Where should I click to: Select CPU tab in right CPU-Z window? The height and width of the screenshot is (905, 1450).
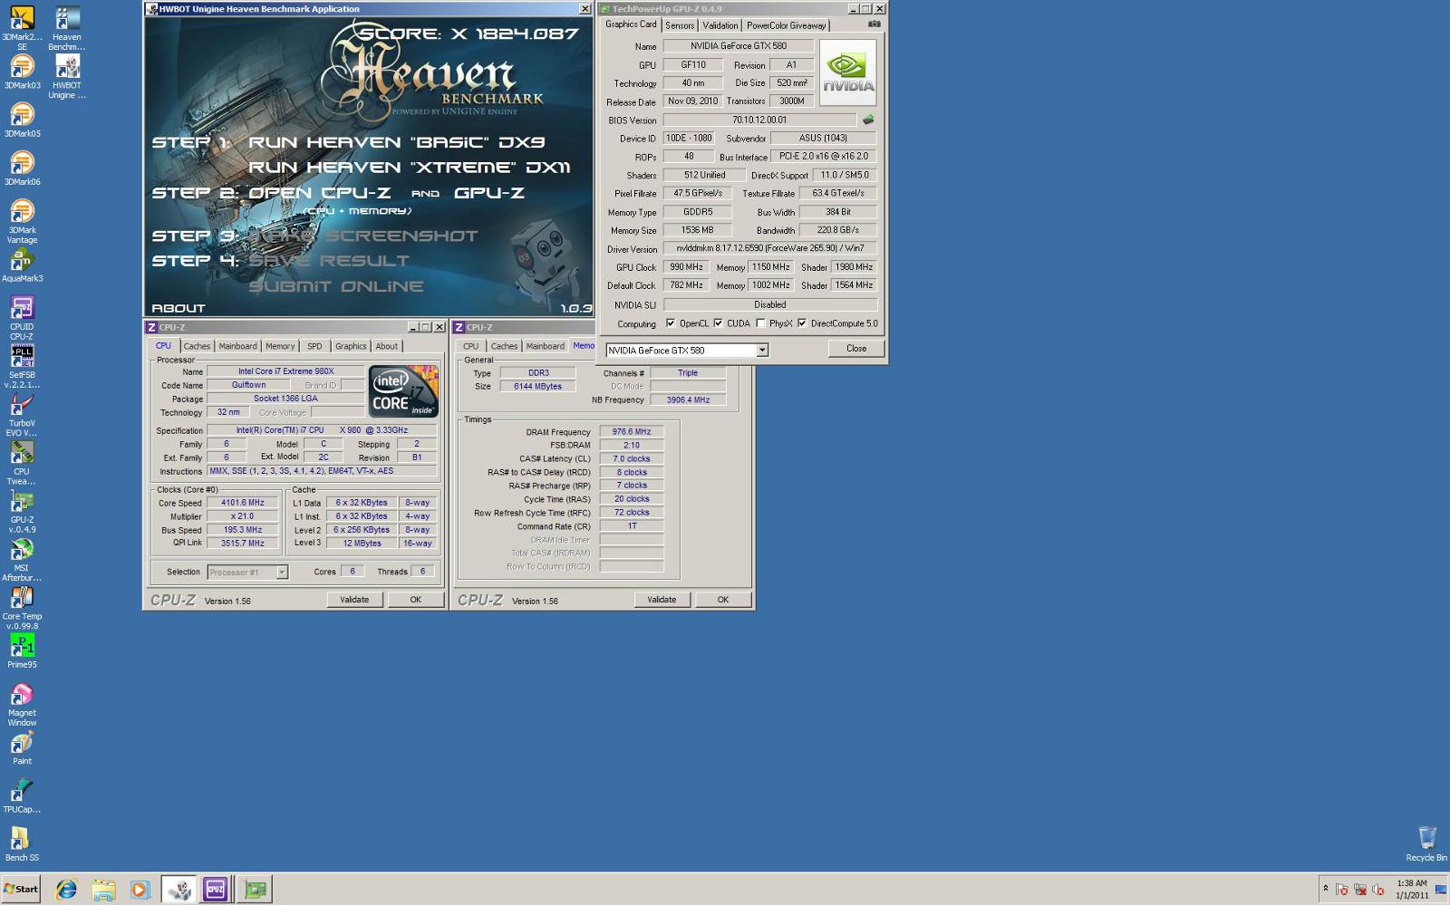(470, 346)
